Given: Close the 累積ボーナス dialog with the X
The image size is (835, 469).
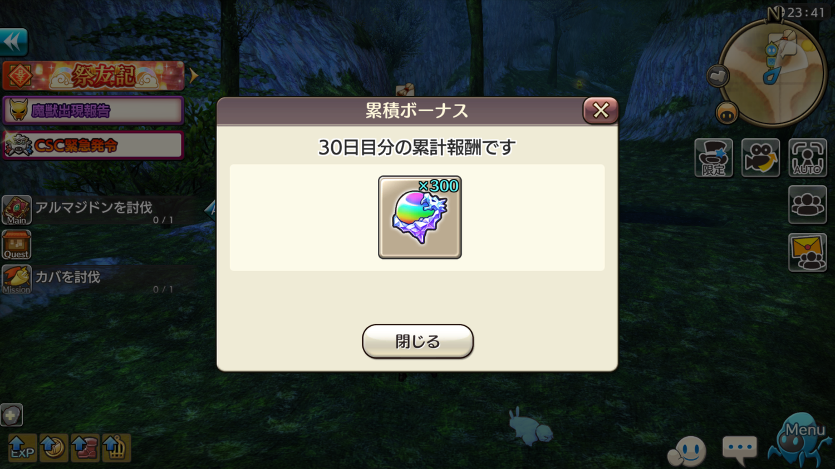Looking at the screenshot, I should pos(600,110).
